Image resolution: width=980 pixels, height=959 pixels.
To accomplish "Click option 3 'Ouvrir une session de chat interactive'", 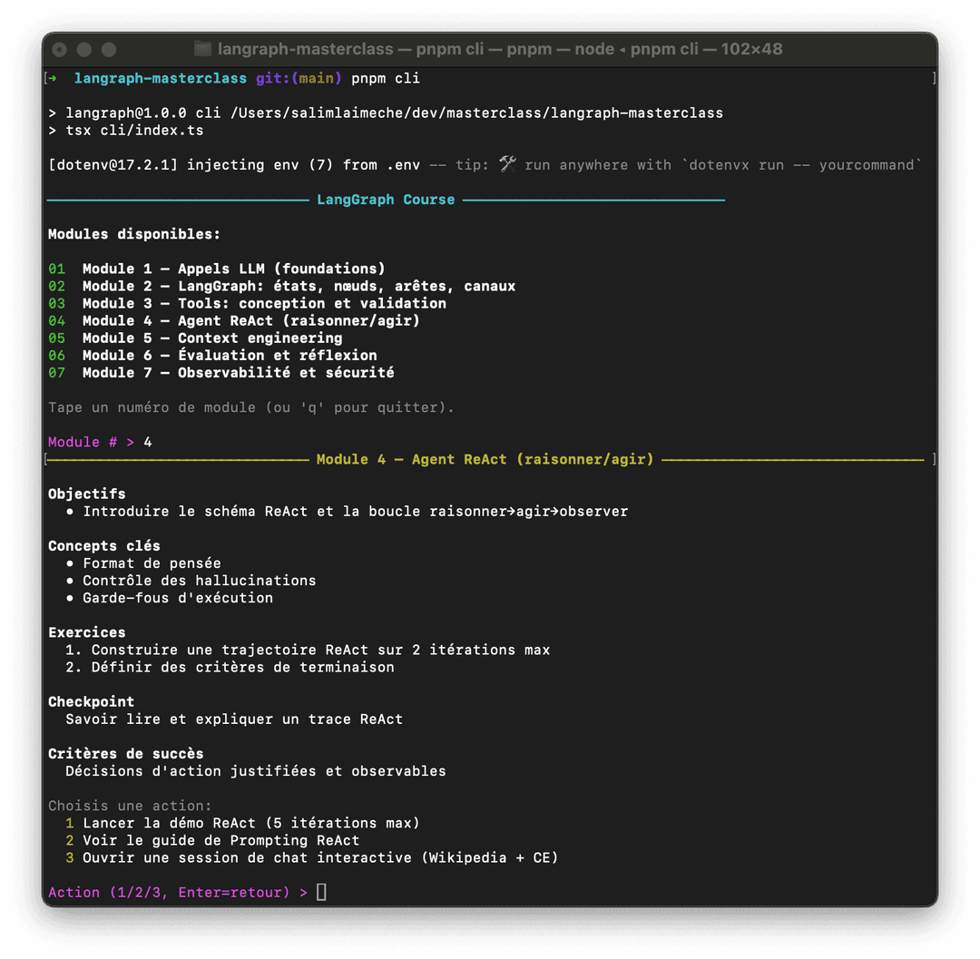I will (x=319, y=857).
